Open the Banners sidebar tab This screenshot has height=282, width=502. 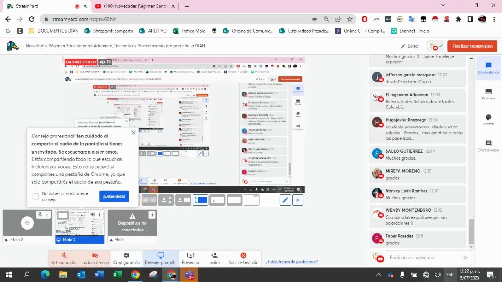tap(488, 94)
